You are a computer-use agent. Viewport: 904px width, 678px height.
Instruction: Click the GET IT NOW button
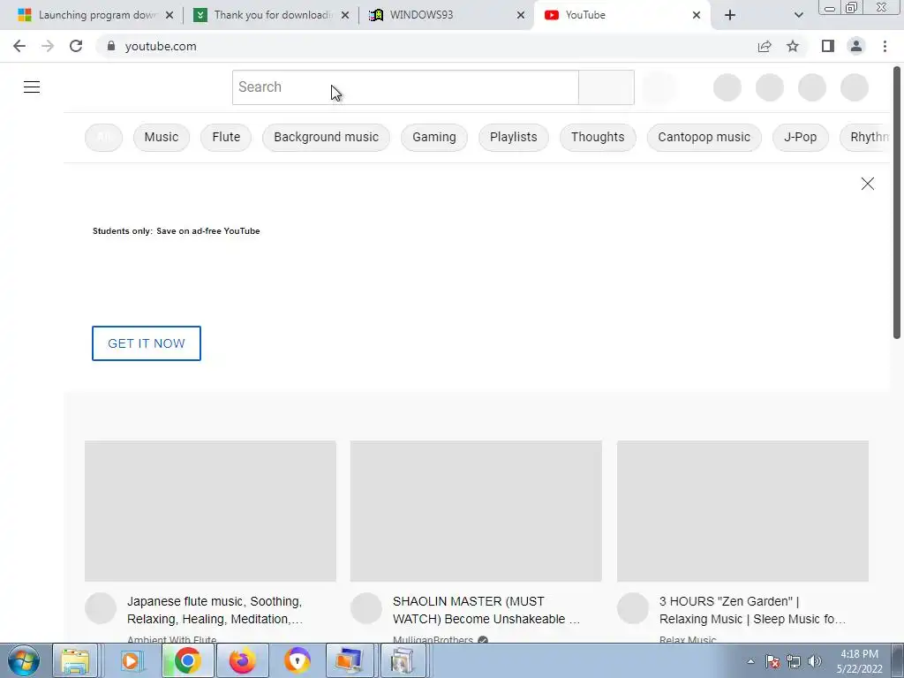click(x=147, y=343)
